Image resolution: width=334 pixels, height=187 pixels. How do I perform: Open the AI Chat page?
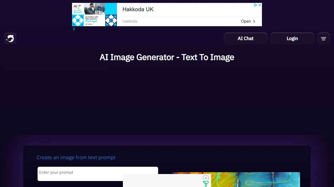(x=246, y=38)
